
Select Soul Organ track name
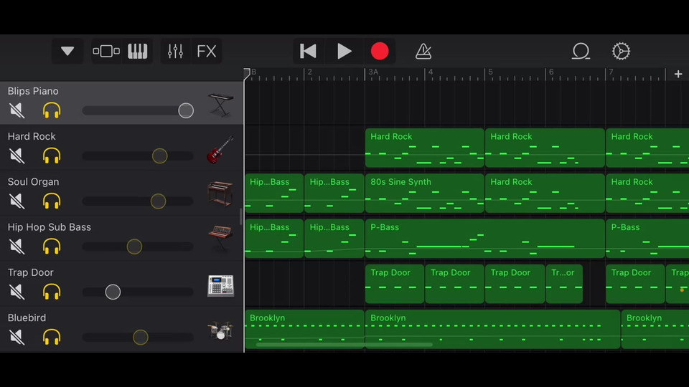(34, 181)
